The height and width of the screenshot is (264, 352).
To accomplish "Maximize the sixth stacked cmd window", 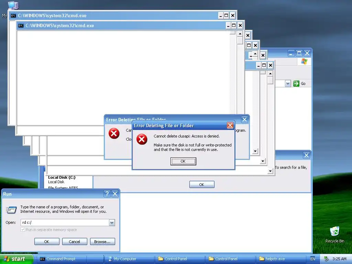I will click(x=264, y=65).
